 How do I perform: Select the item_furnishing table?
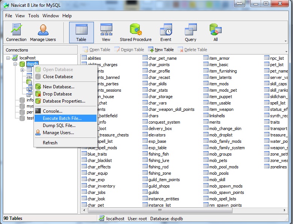[223, 71]
